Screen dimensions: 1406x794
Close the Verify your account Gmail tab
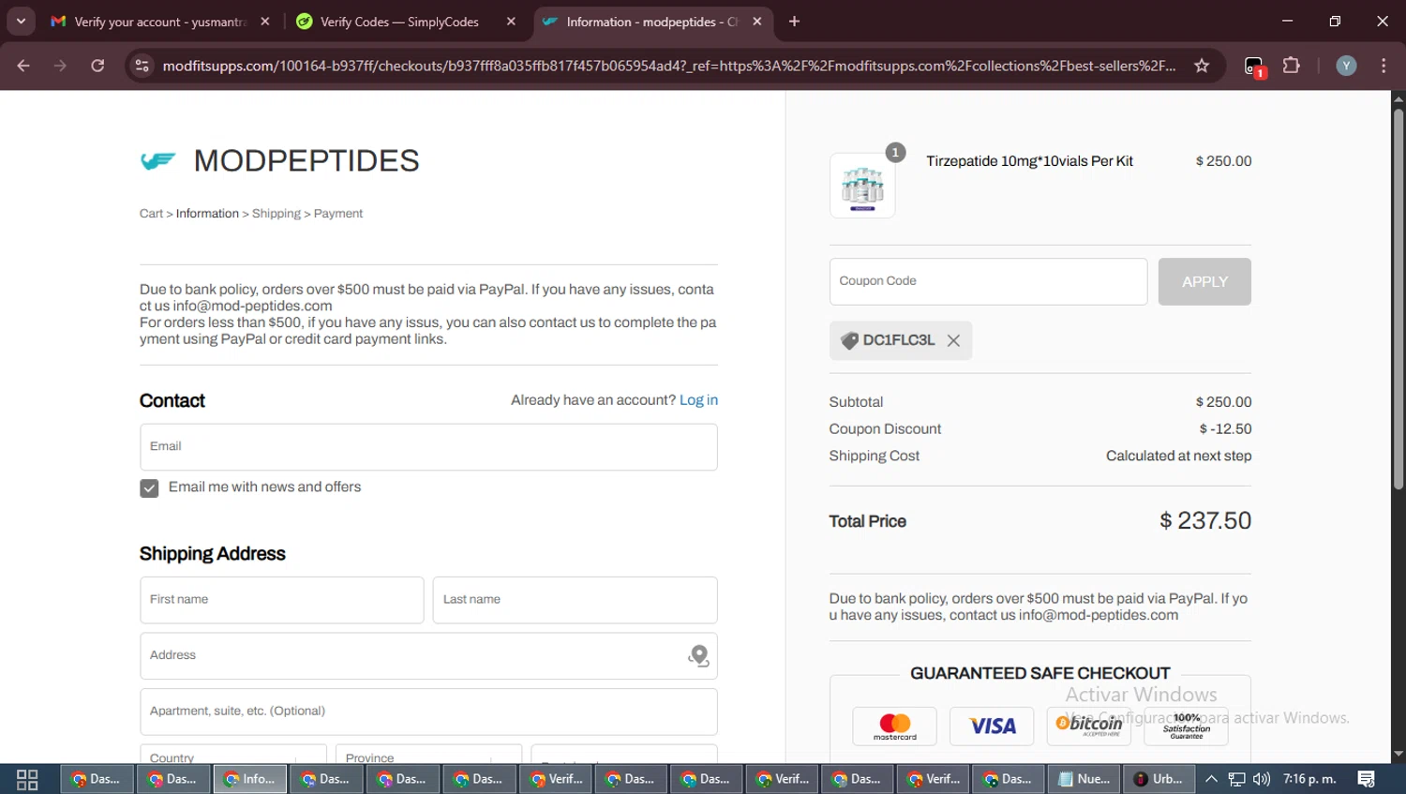pos(265,21)
